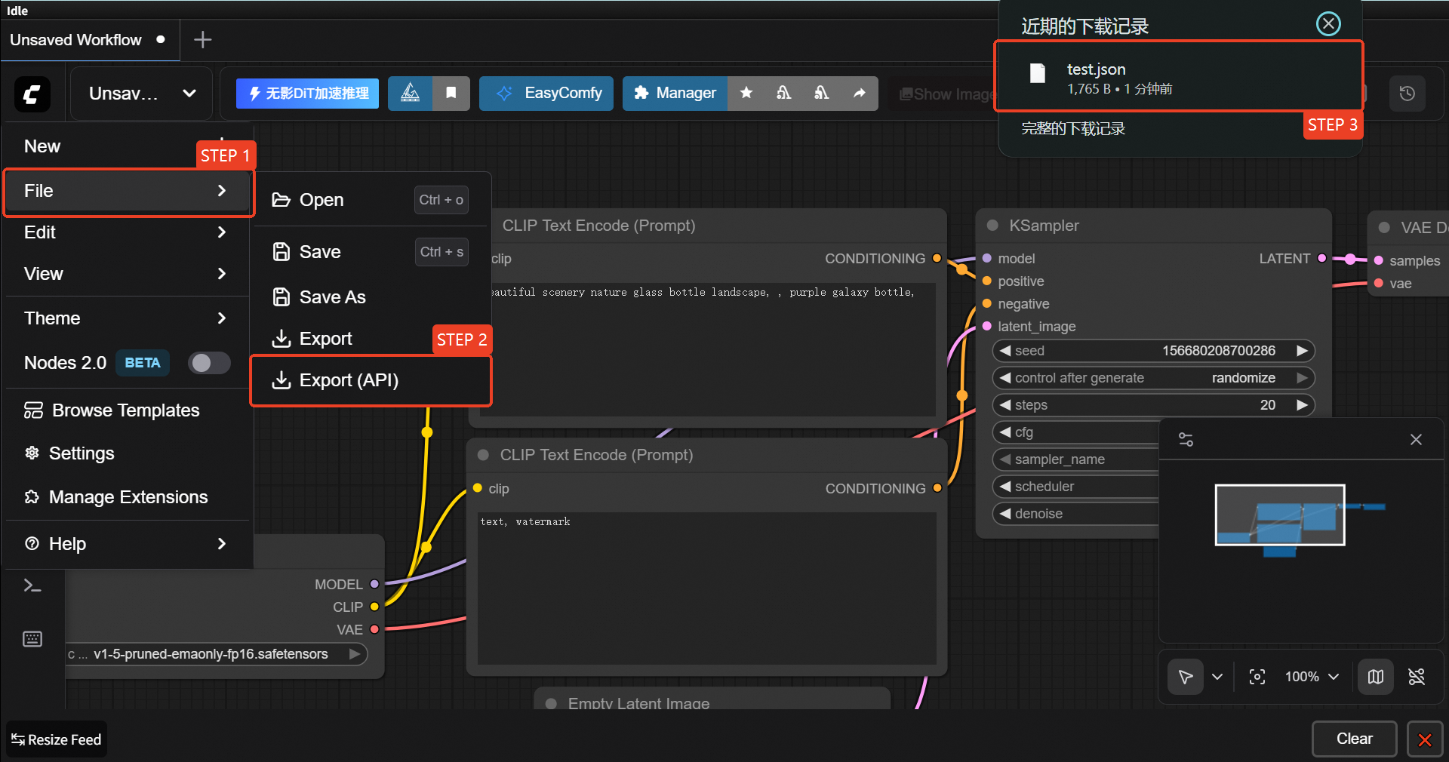Screen dimensions: 1449x762
Task: Toggle link visibility icon in canvas toolbar
Action: 1417,677
